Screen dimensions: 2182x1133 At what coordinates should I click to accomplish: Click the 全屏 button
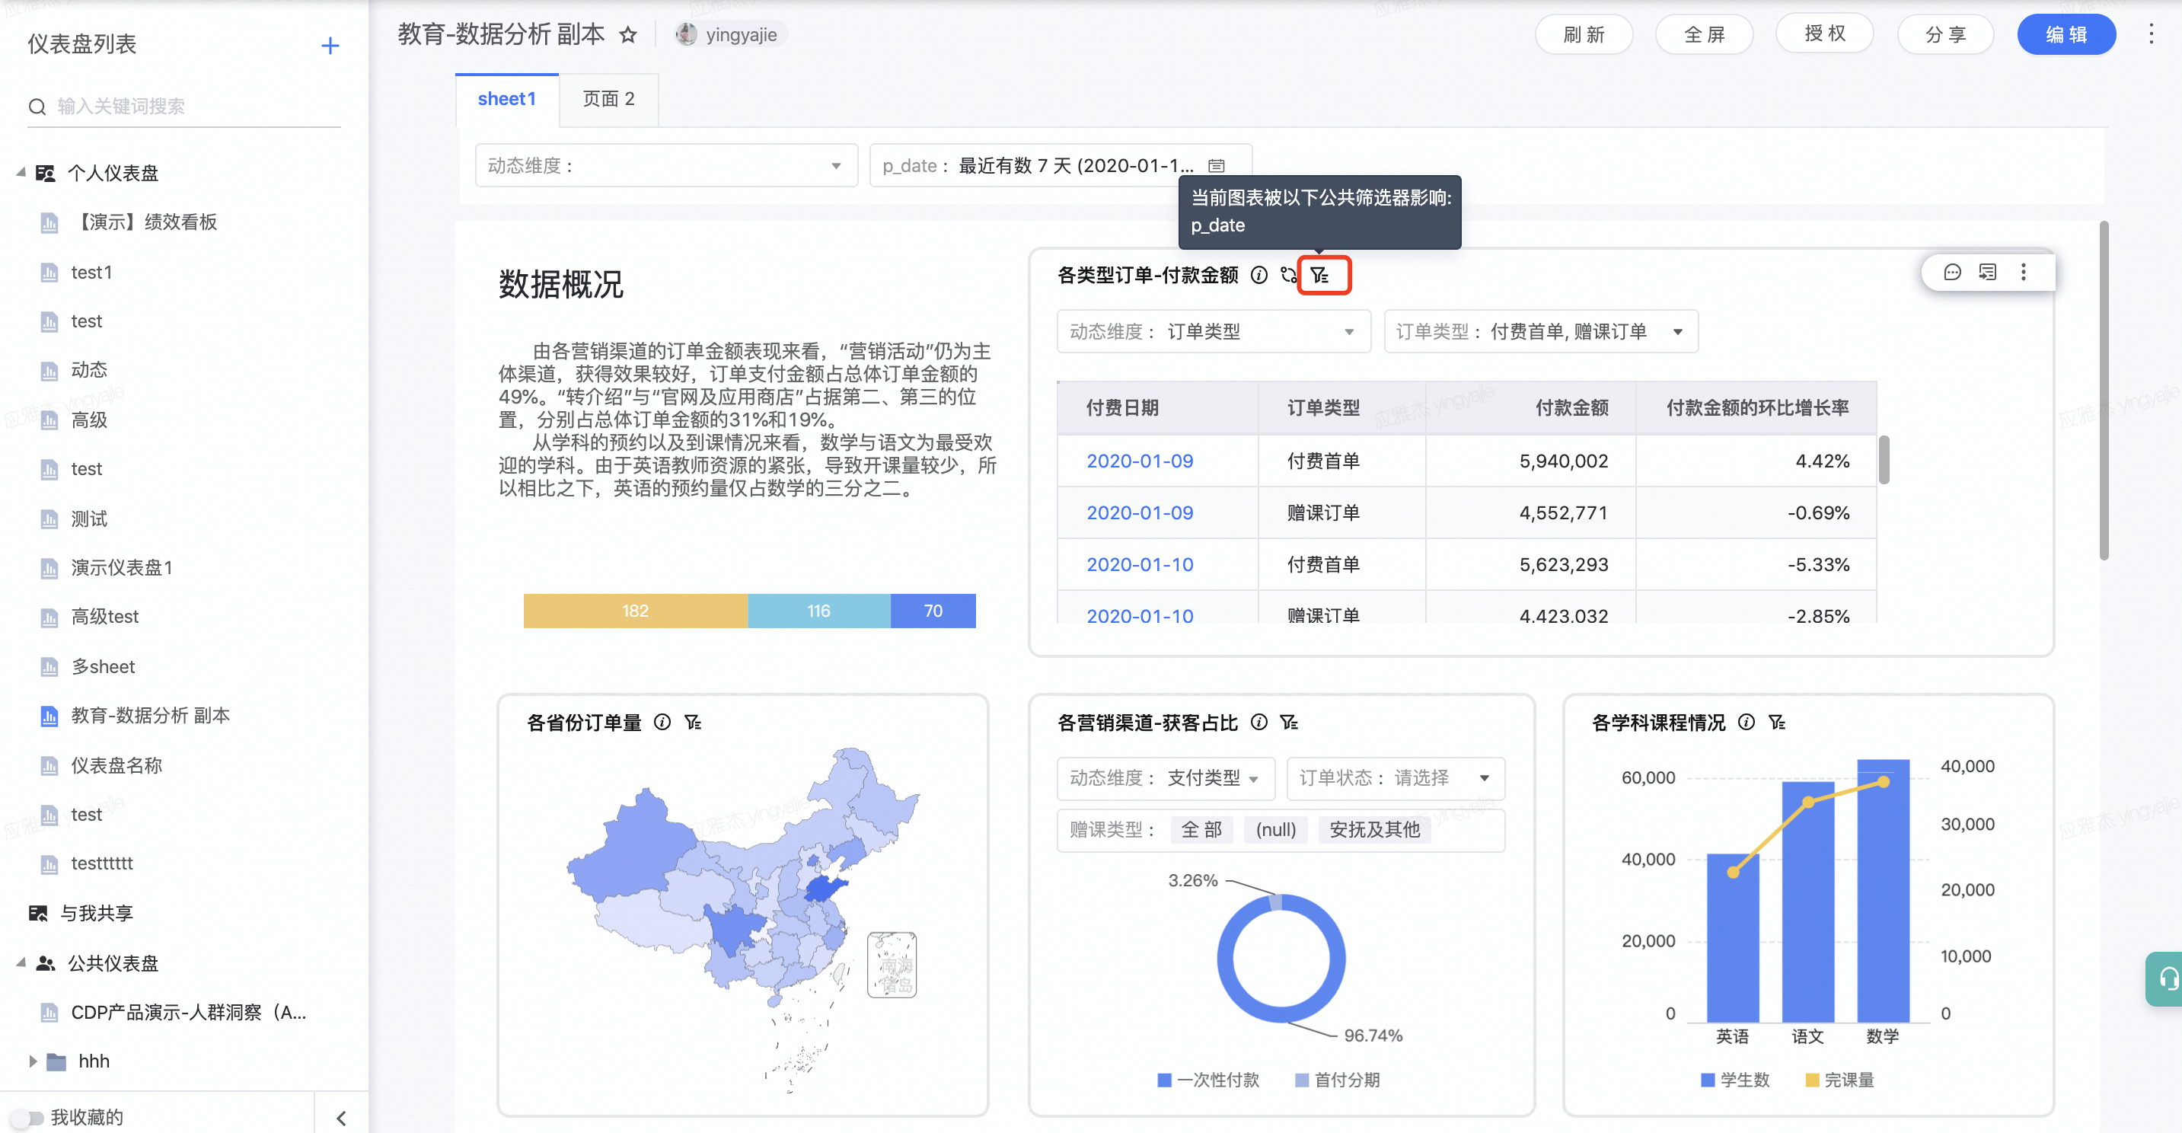coord(1703,35)
